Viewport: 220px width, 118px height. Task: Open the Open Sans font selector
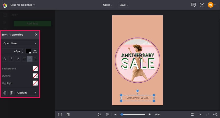20,43
